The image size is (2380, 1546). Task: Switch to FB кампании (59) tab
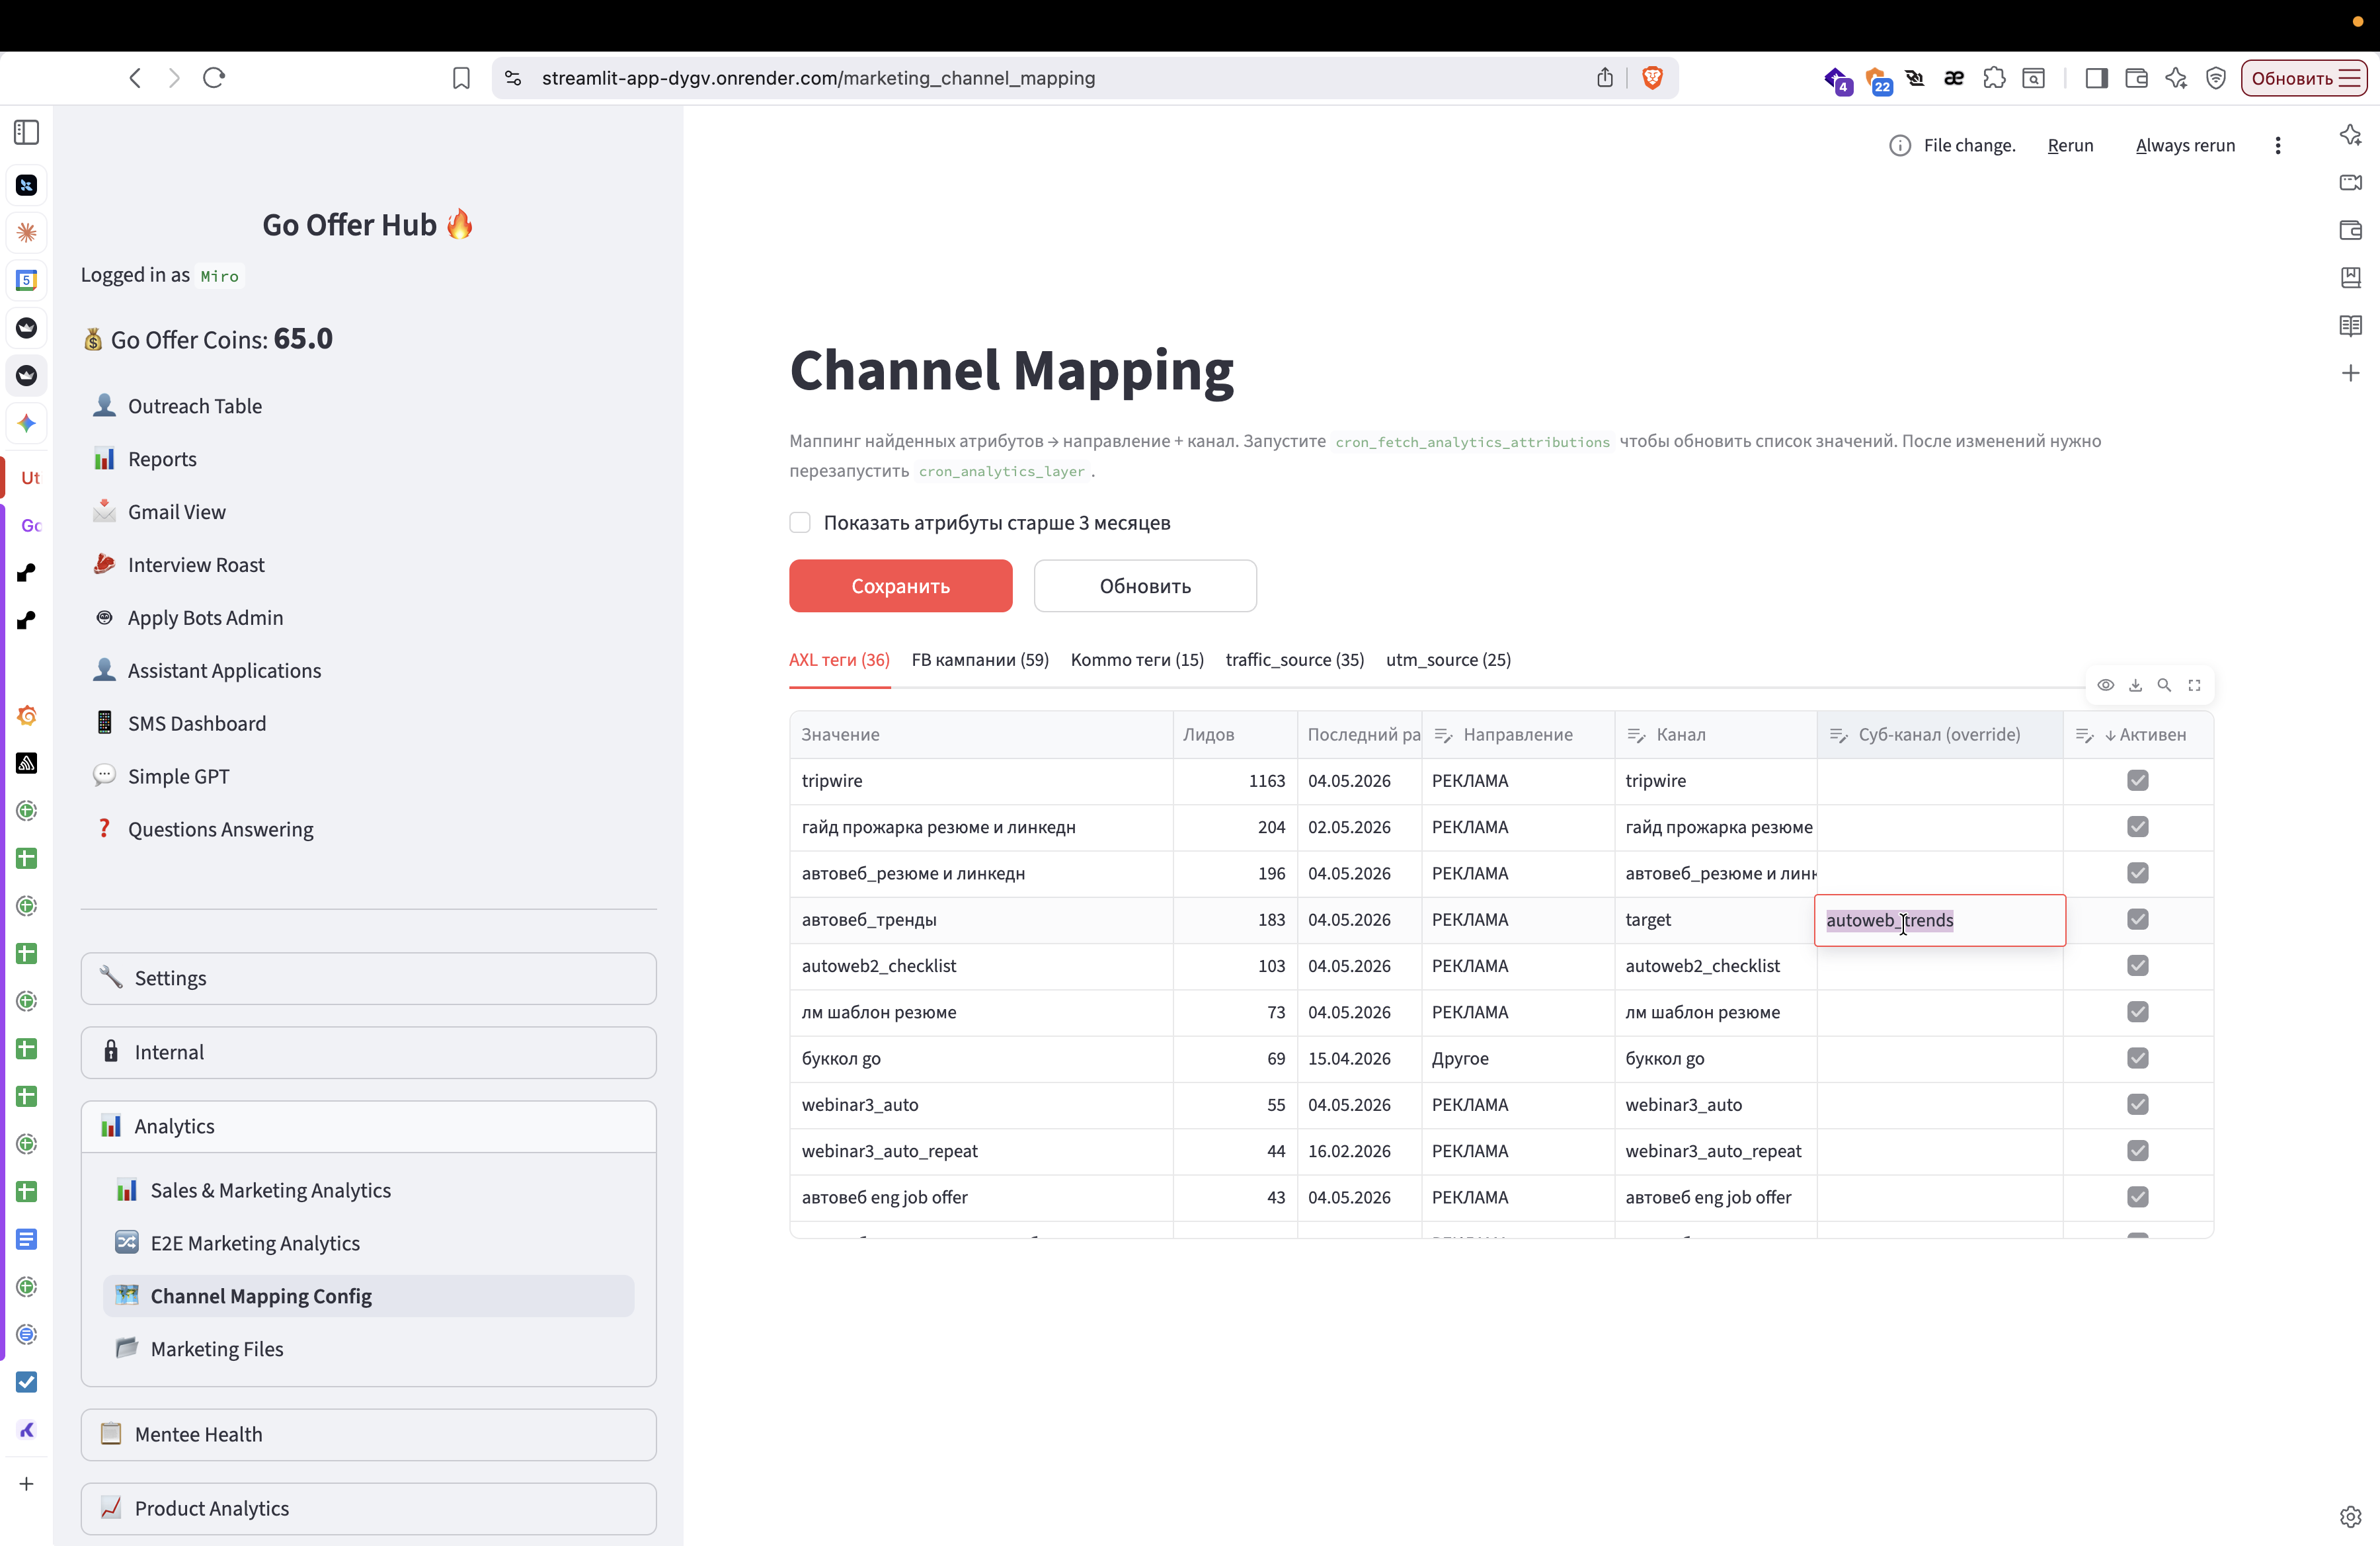pyautogui.click(x=980, y=660)
